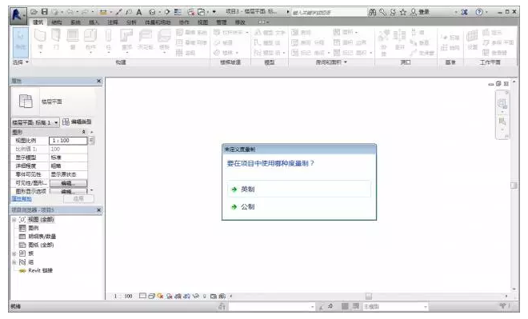Click the Switch Windows icon in quick access toolbar

coord(202,12)
